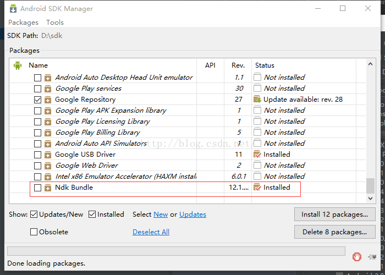Click the Google Play services package icon

48,89
